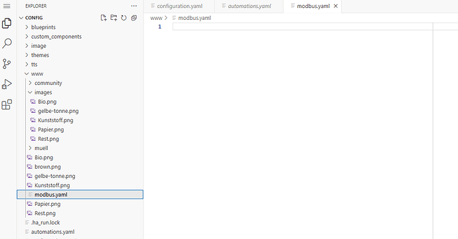Switch to the automations.yaml tab
Image resolution: width=458 pixels, height=239 pixels.
pyautogui.click(x=248, y=6)
